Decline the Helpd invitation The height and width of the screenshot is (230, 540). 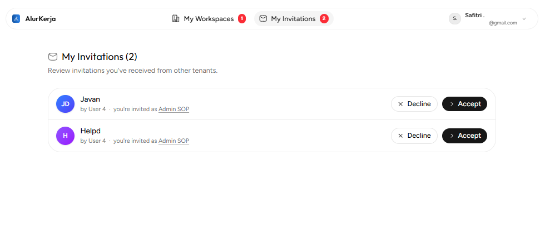414,136
